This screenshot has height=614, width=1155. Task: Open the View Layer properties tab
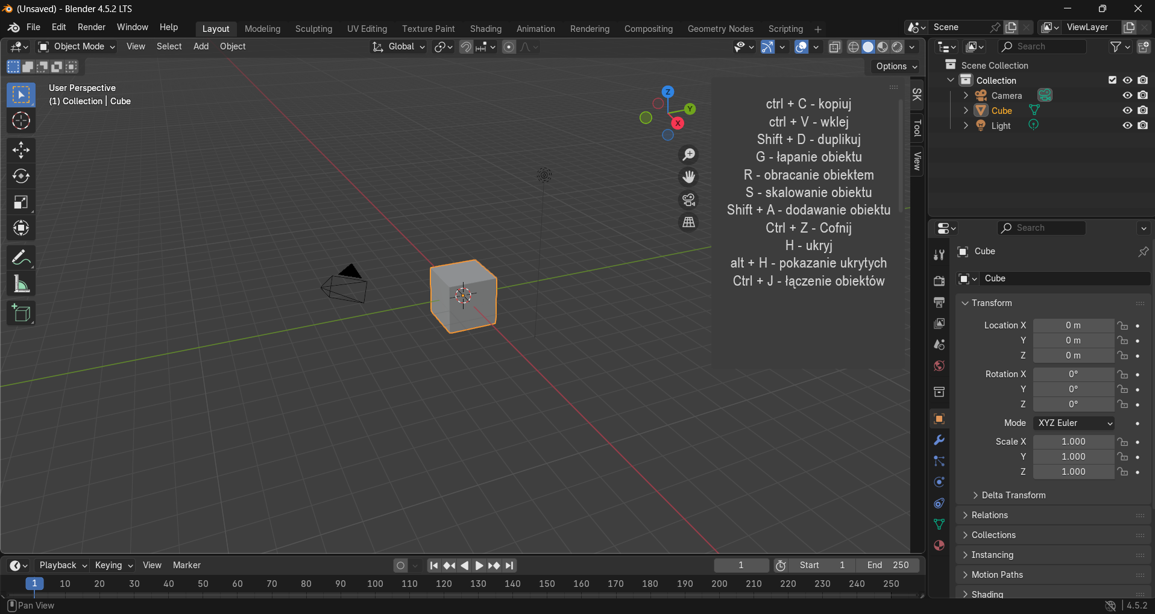(x=939, y=324)
